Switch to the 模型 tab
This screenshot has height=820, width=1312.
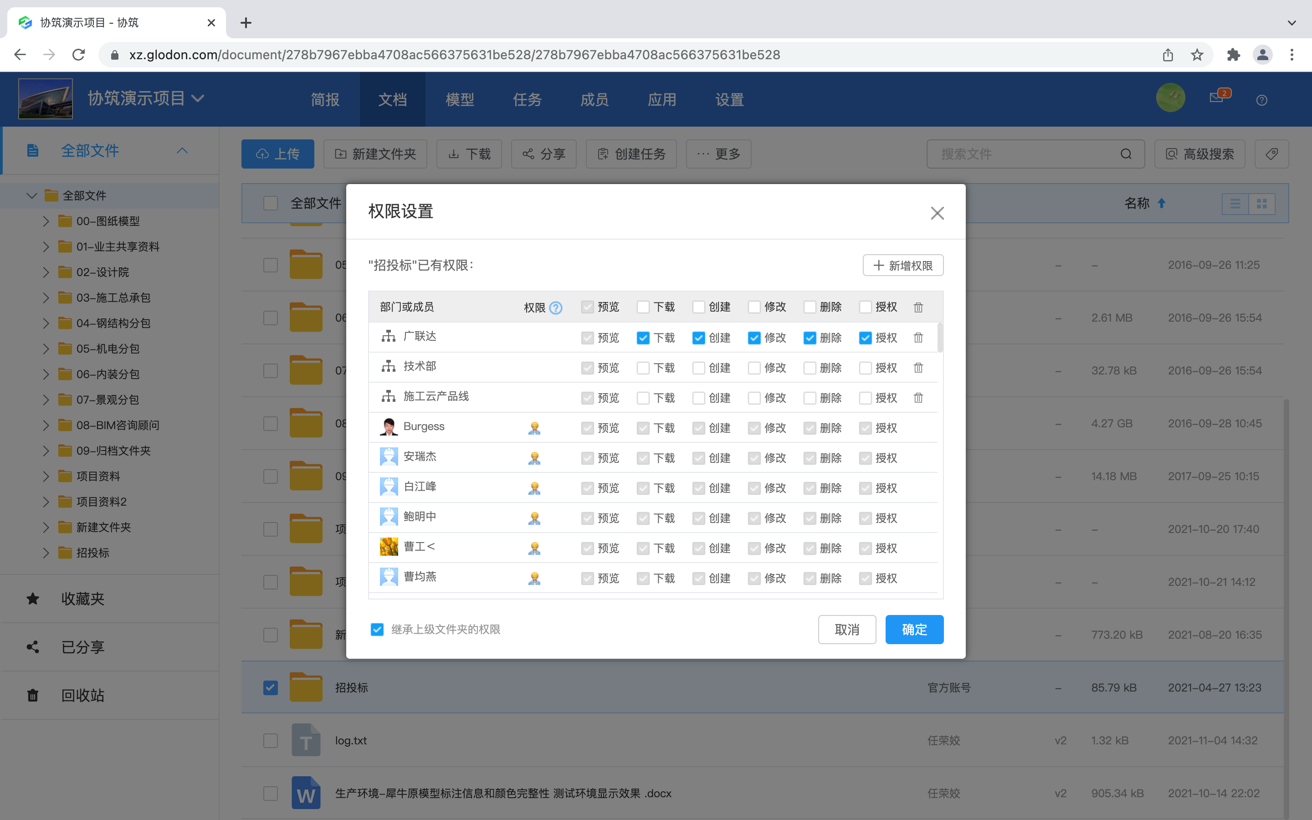click(460, 99)
